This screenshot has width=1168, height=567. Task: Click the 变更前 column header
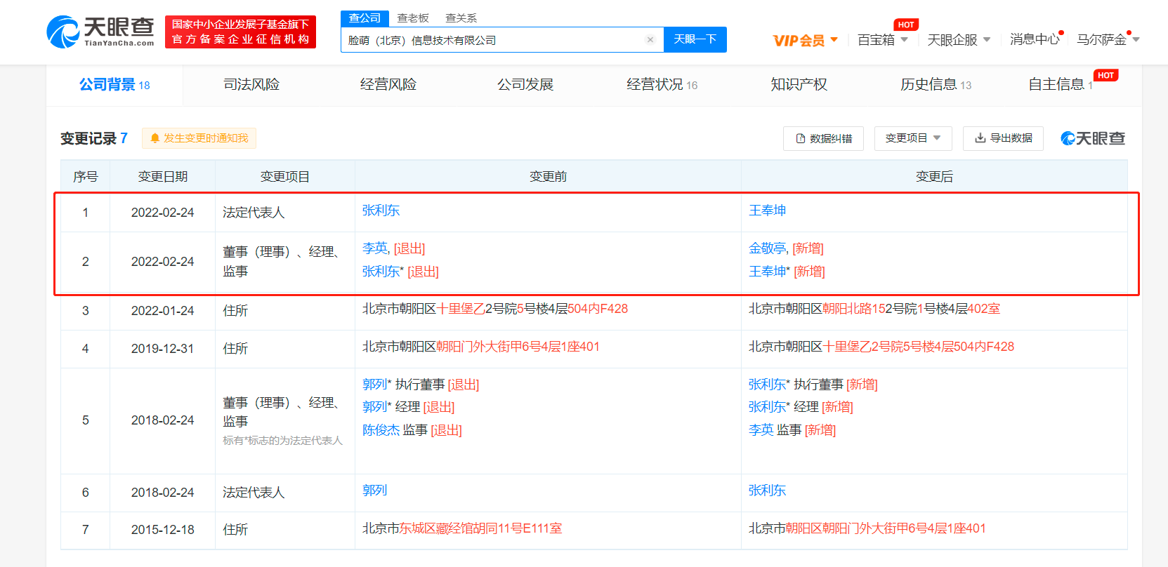coord(548,177)
